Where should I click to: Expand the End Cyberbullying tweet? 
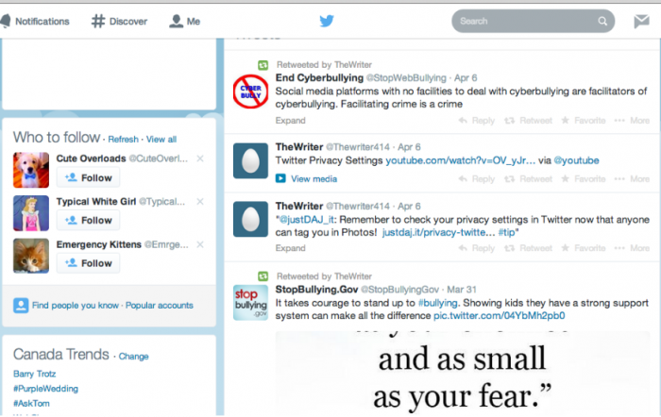[291, 121]
